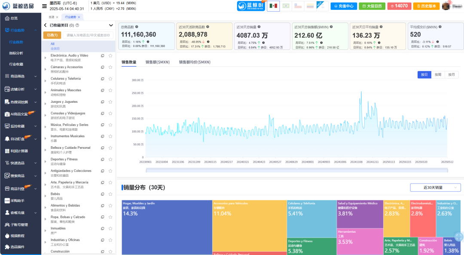The height and width of the screenshot is (255, 464).
Task: Click the hamburger menu collapse icon
Action: (44, 6)
